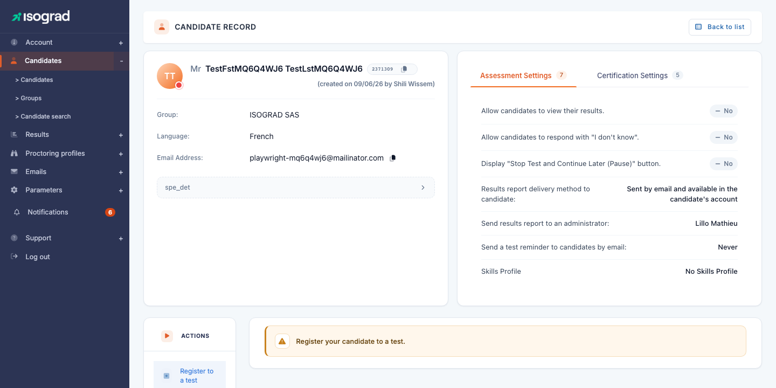Click the Emails sidebar label
This screenshot has height=388, width=776.
point(36,172)
